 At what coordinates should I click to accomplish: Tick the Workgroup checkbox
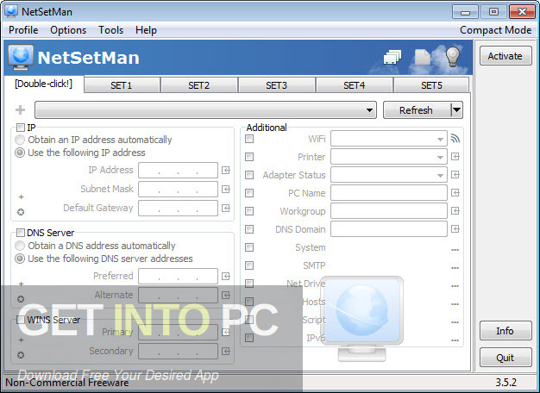pos(249,211)
